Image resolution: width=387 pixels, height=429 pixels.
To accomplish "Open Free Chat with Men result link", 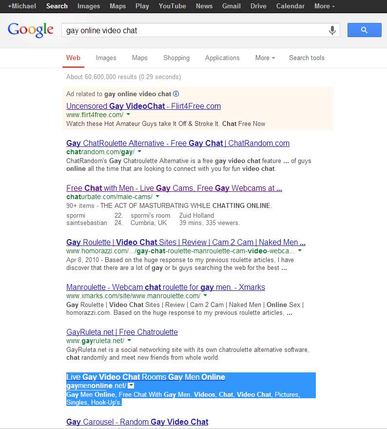I will click(x=174, y=188).
